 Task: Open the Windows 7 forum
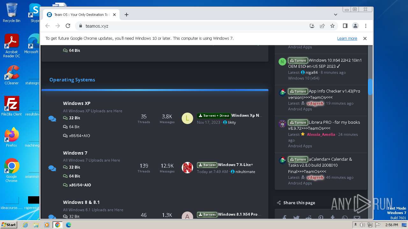[75, 153]
